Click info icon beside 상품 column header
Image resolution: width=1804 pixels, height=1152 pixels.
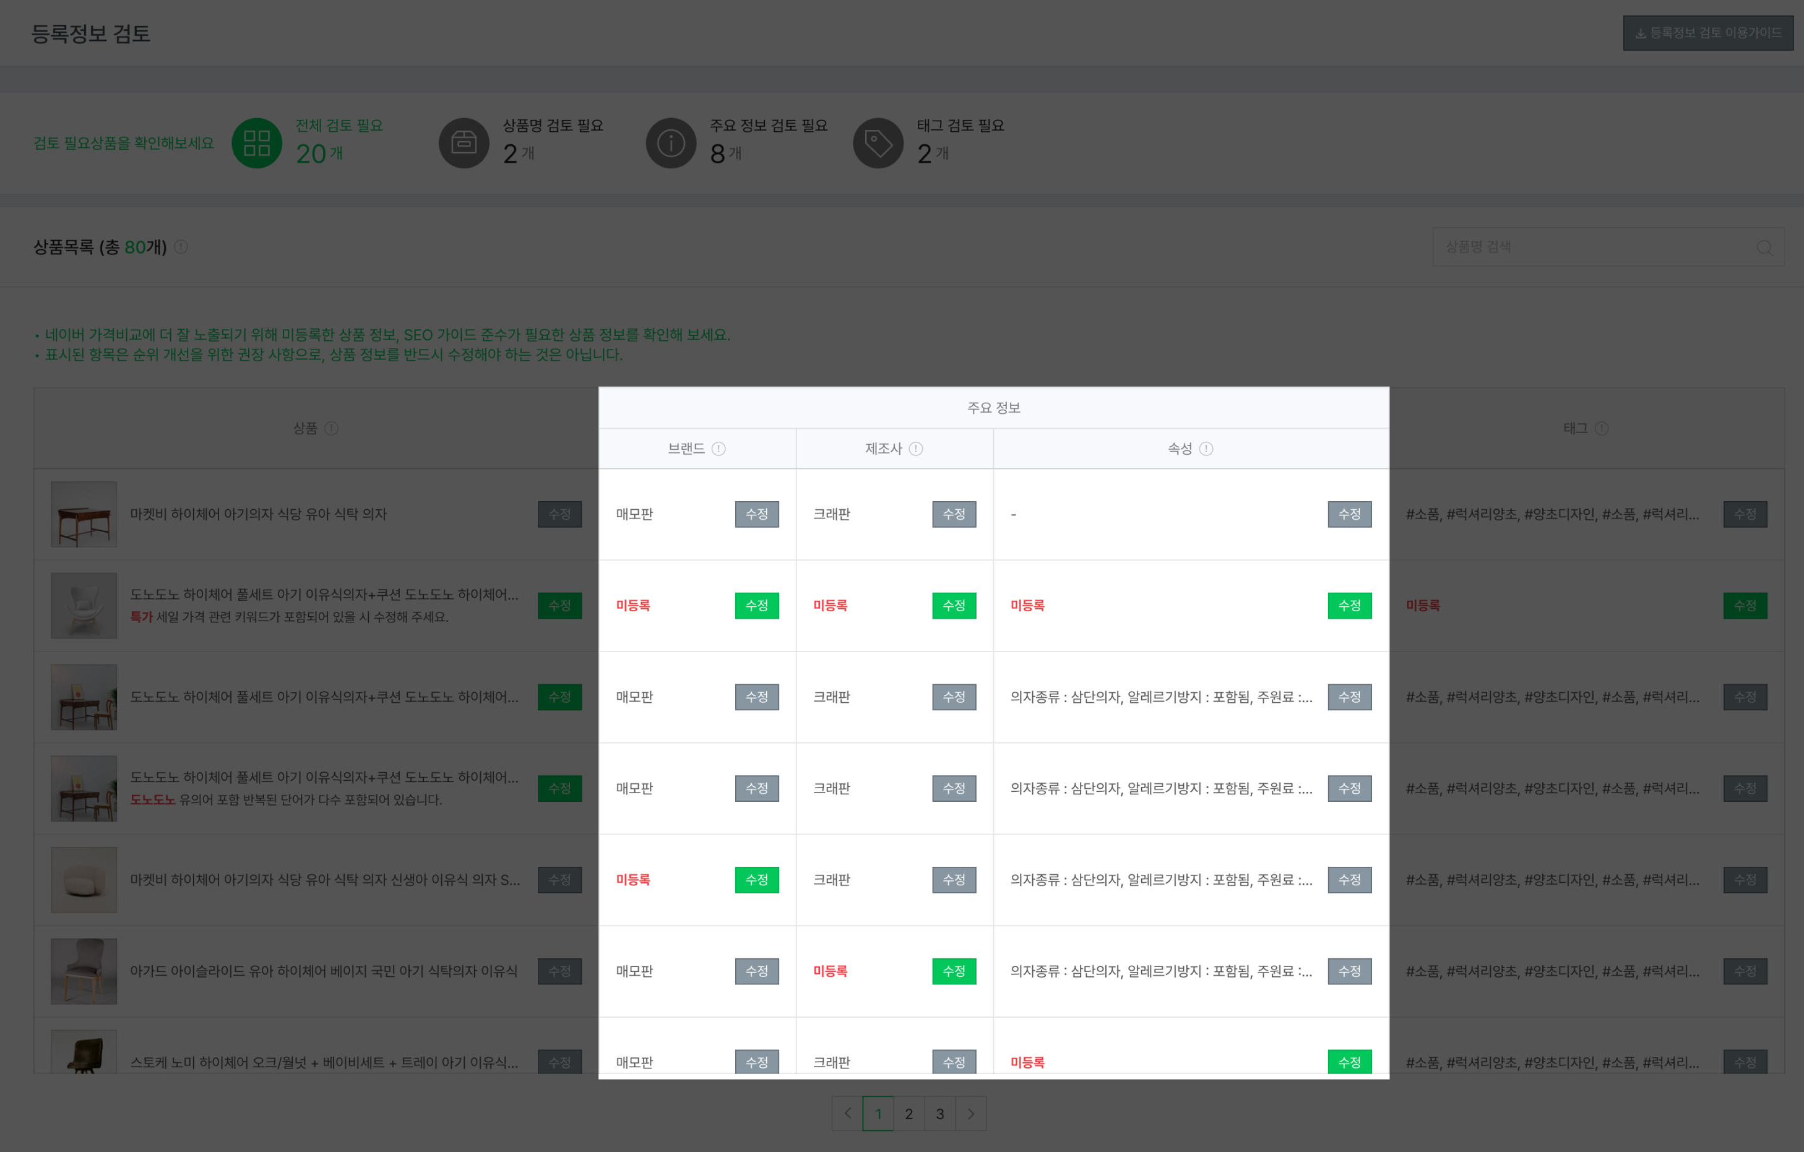pyautogui.click(x=331, y=428)
